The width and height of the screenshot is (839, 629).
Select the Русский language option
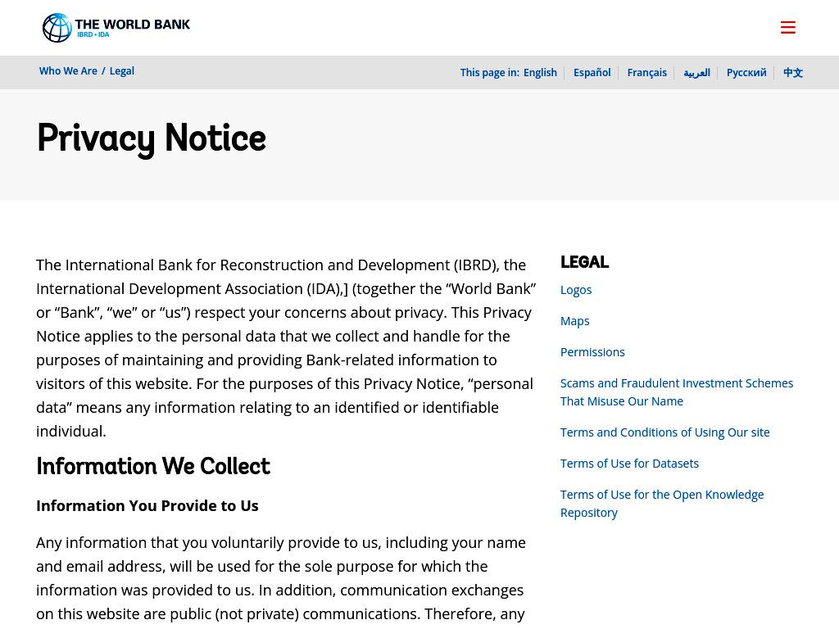click(746, 73)
